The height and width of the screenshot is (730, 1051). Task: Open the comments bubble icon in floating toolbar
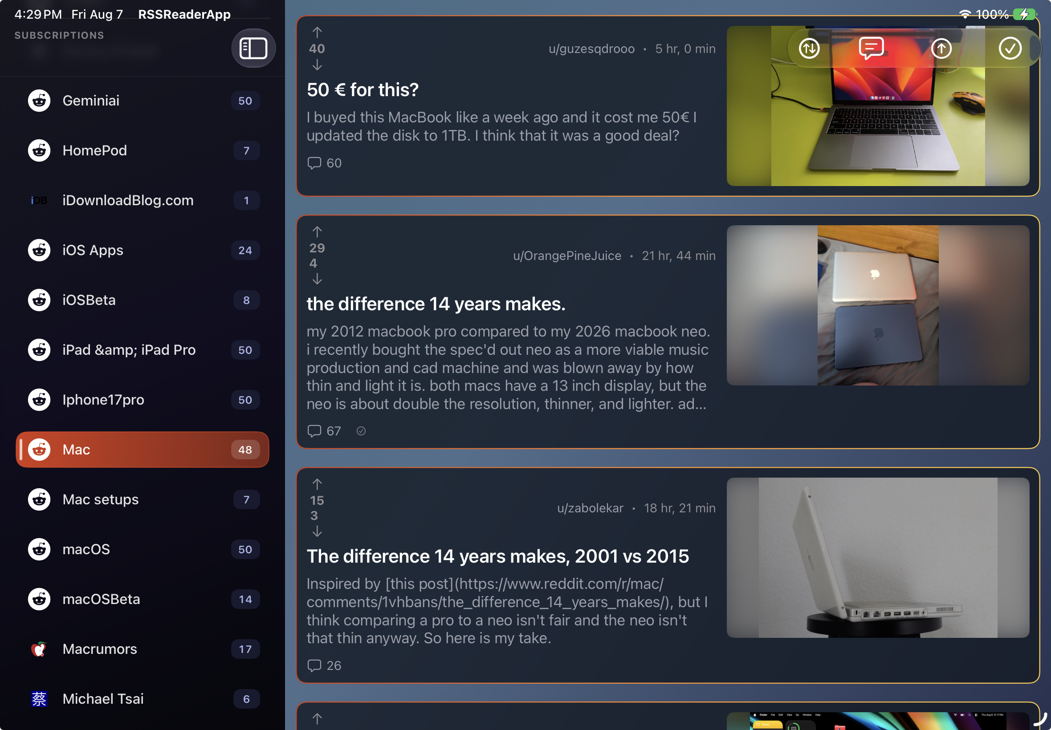point(871,48)
